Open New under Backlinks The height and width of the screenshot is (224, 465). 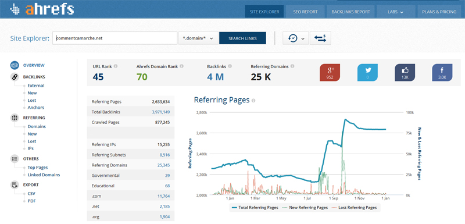click(x=32, y=93)
